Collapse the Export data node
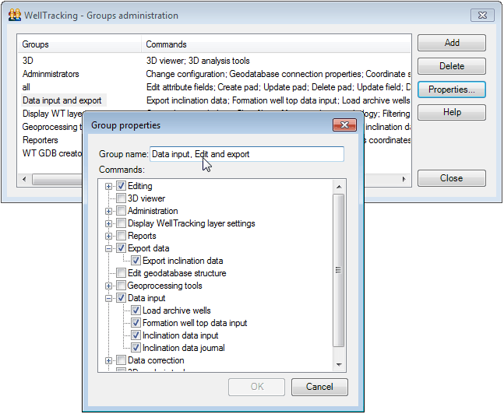The height and width of the screenshot is (414, 504). click(108, 248)
